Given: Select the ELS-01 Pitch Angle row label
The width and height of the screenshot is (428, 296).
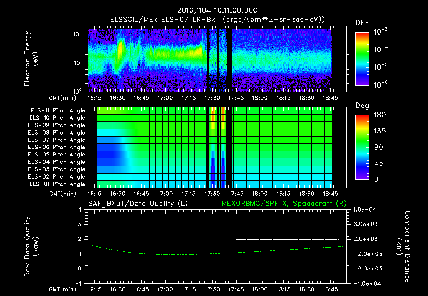Looking at the screenshot, I should click(57, 184).
